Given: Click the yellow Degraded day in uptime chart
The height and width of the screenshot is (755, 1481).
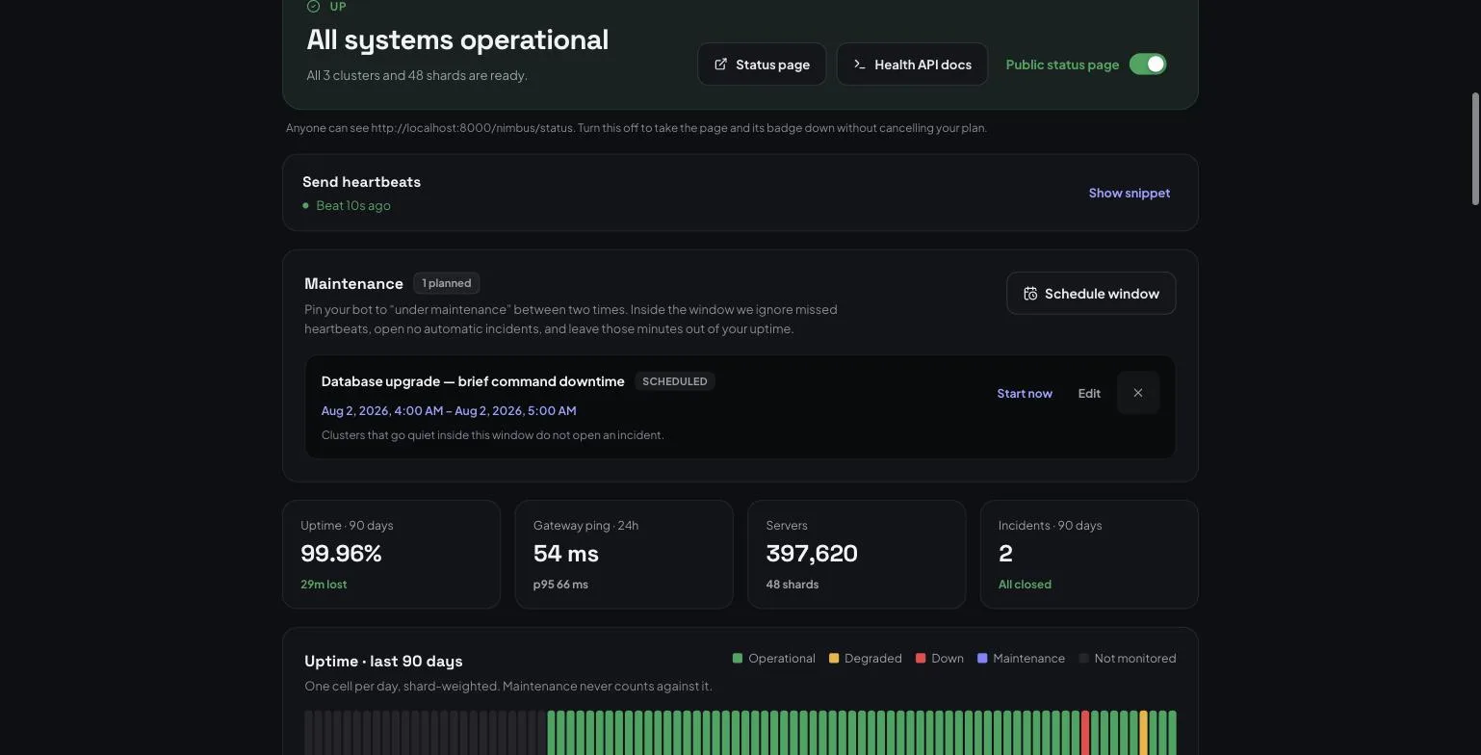Looking at the screenshot, I should pyautogui.click(x=1144, y=733).
